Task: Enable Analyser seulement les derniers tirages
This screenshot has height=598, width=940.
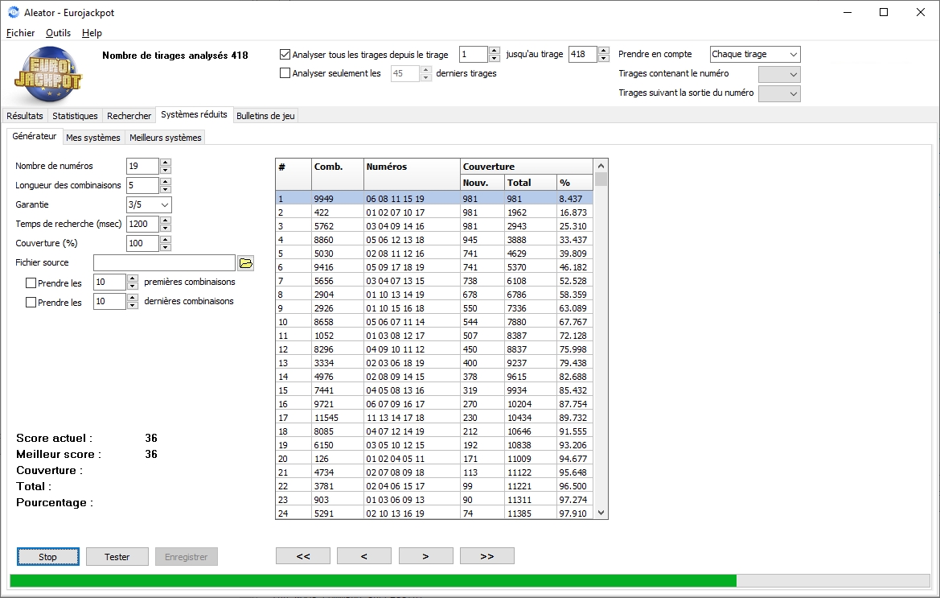Action: (285, 73)
